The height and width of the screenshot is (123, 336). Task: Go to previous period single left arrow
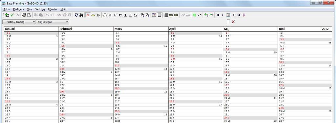(223, 15)
